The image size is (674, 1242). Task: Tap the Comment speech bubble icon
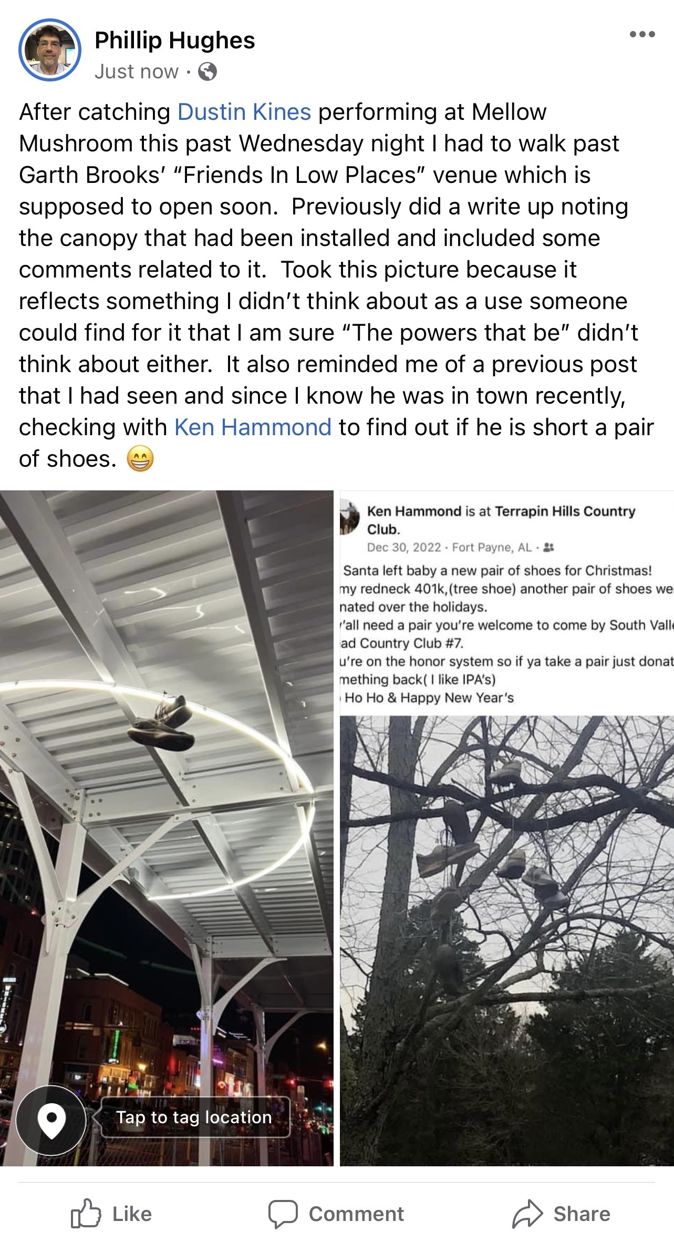coord(283,1214)
